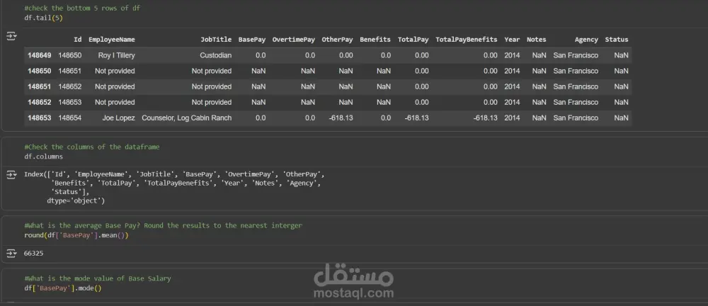
Task: Select the 'TotalPay' column header
Action: pos(413,40)
